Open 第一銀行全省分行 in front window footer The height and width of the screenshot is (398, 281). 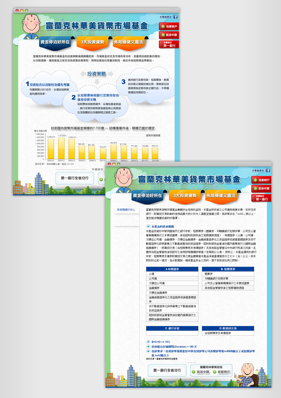click(167, 370)
